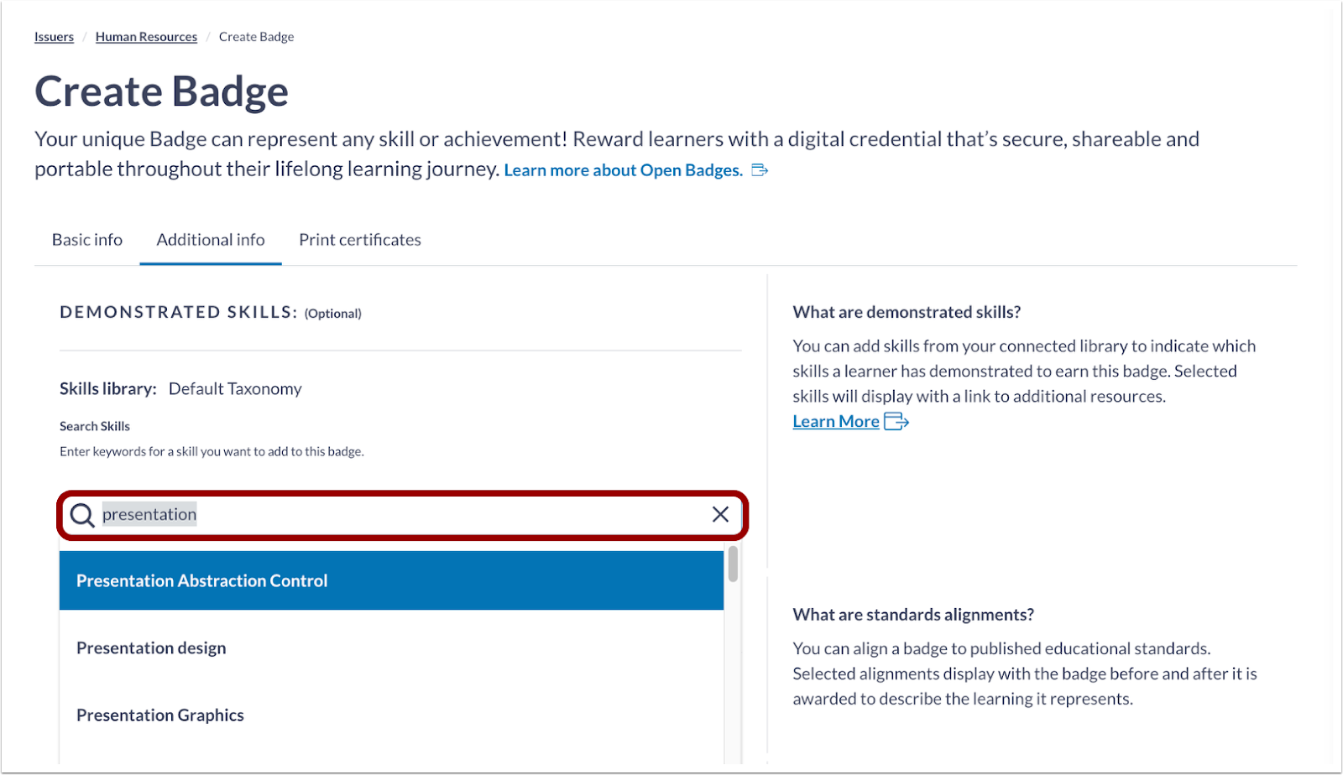Open the Learn More link under demonstrated skills
This screenshot has width=1343, height=775.
(835, 420)
